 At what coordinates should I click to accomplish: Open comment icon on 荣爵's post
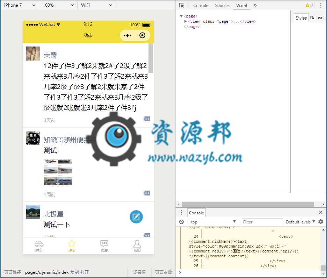click(x=147, y=119)
